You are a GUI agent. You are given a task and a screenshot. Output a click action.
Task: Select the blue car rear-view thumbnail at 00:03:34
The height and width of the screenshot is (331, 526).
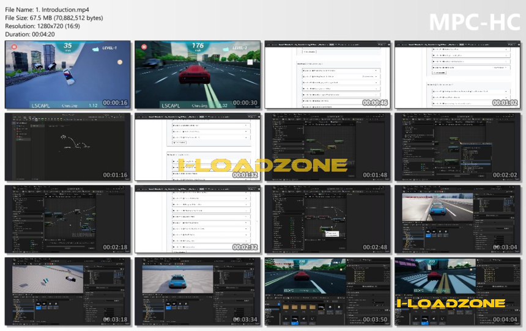[x=198, y=291]
